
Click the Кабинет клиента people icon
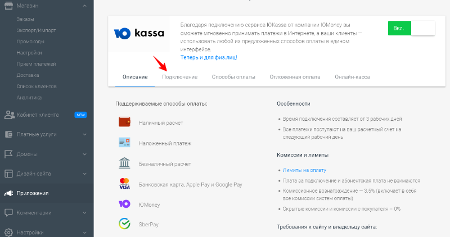pos(9,115)
